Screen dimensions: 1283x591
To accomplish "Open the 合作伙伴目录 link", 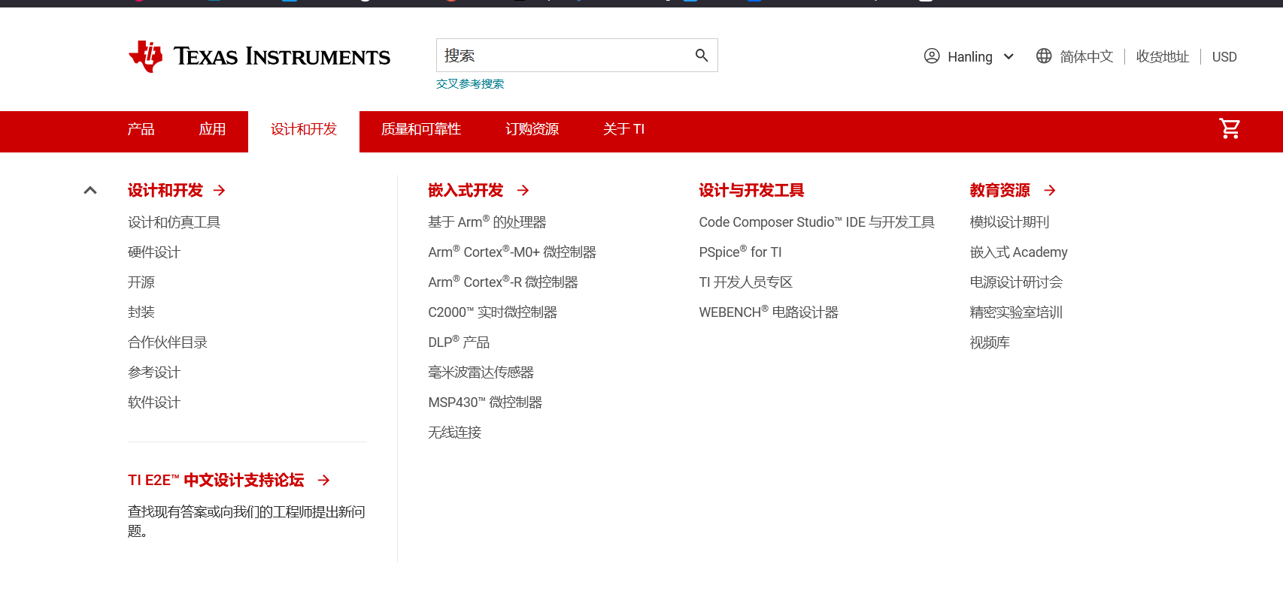I will click(168, 342).
